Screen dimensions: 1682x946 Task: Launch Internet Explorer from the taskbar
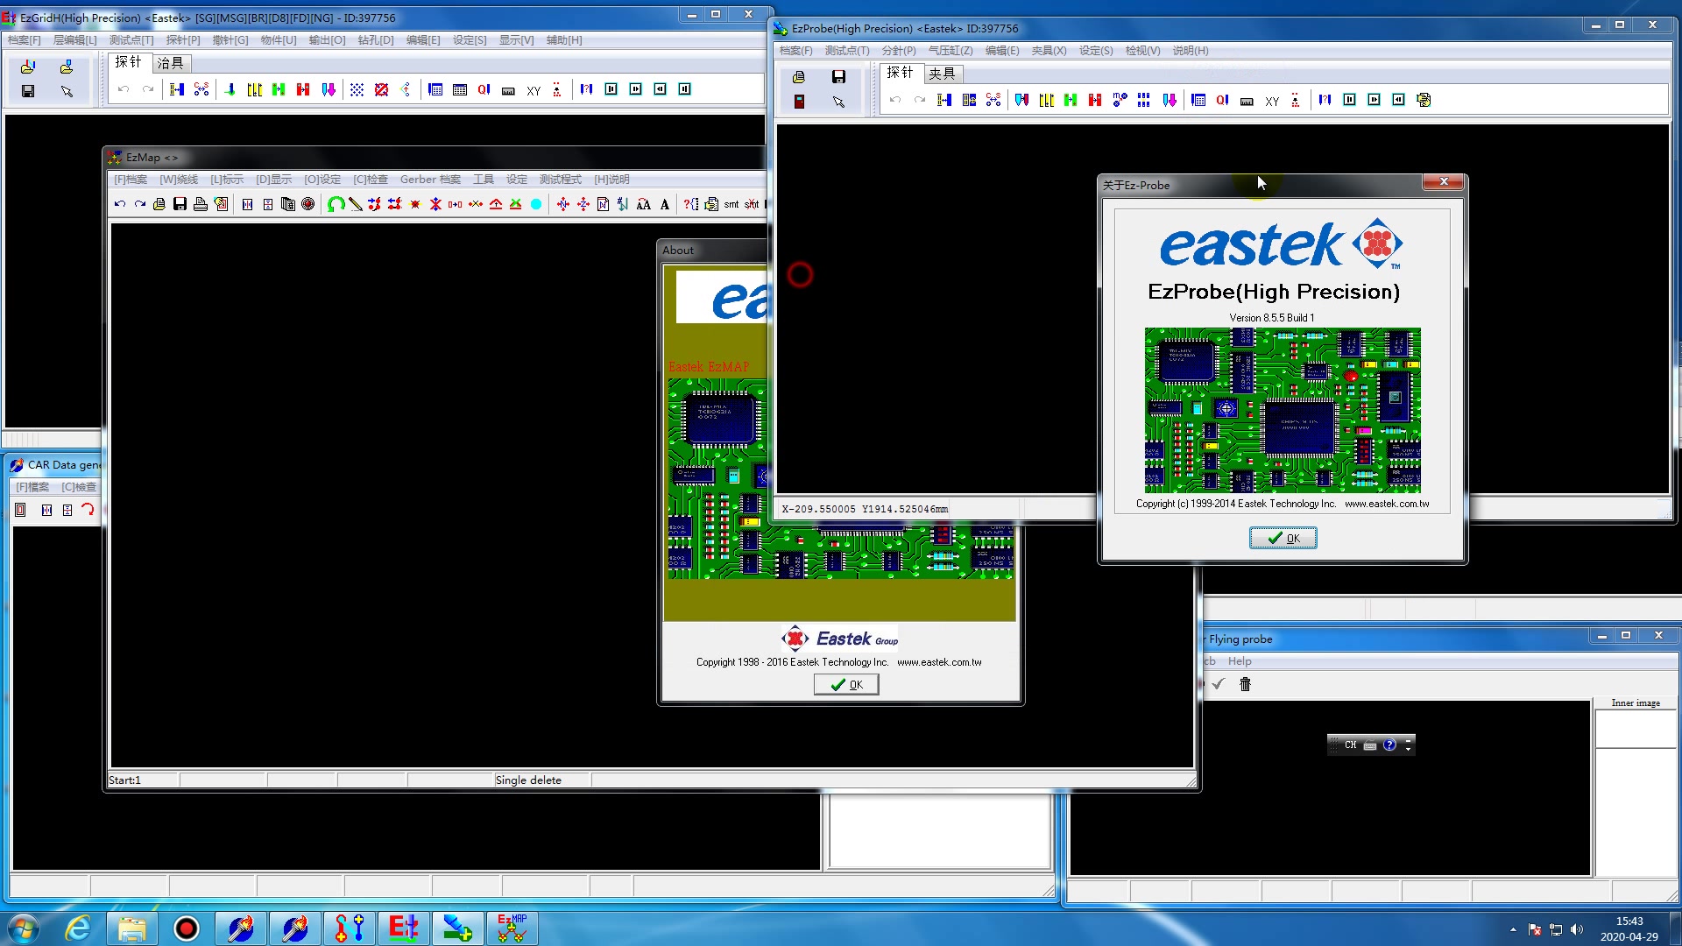(77, 928)
